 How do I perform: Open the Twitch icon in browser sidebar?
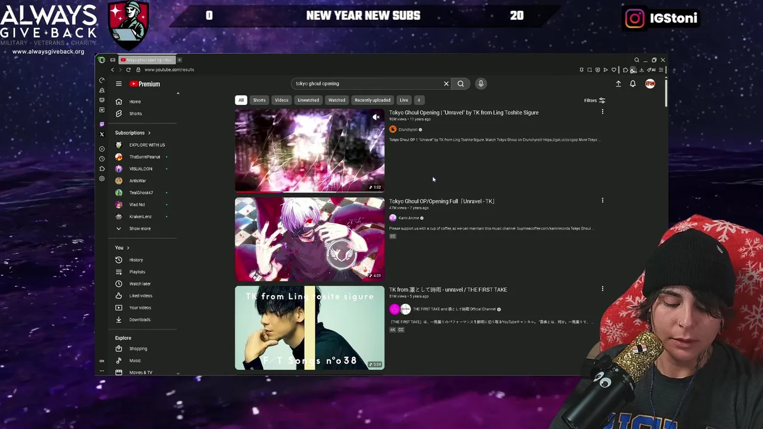click(102, 124)
